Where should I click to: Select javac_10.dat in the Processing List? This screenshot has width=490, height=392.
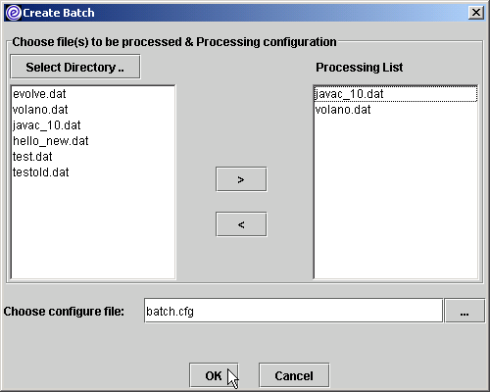(x=396, y=94)
